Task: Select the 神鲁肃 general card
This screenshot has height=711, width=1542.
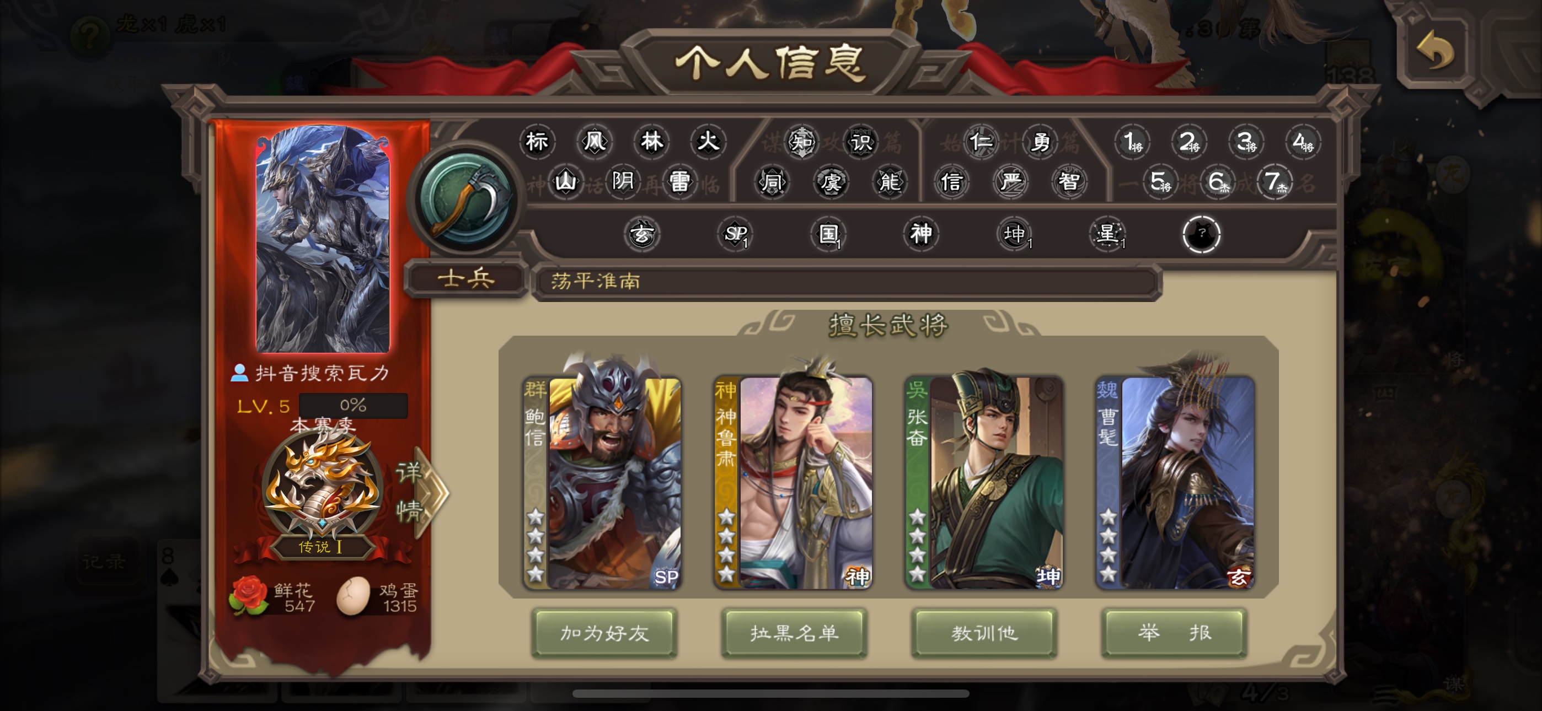Action: [x=793, y=482]
